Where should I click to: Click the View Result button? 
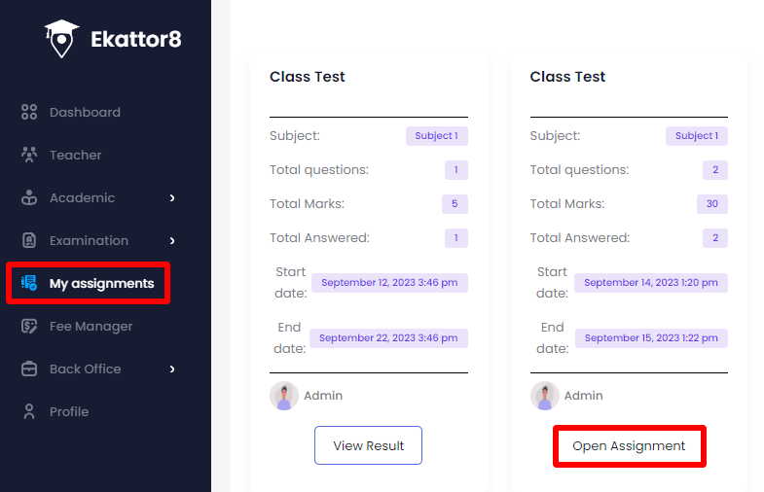pyautogui.click(x=368, y=445)
